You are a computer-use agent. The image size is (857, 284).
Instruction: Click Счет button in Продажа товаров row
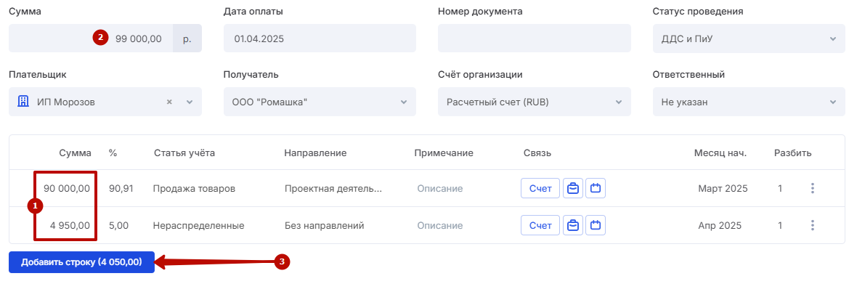(x=540, y=188)
